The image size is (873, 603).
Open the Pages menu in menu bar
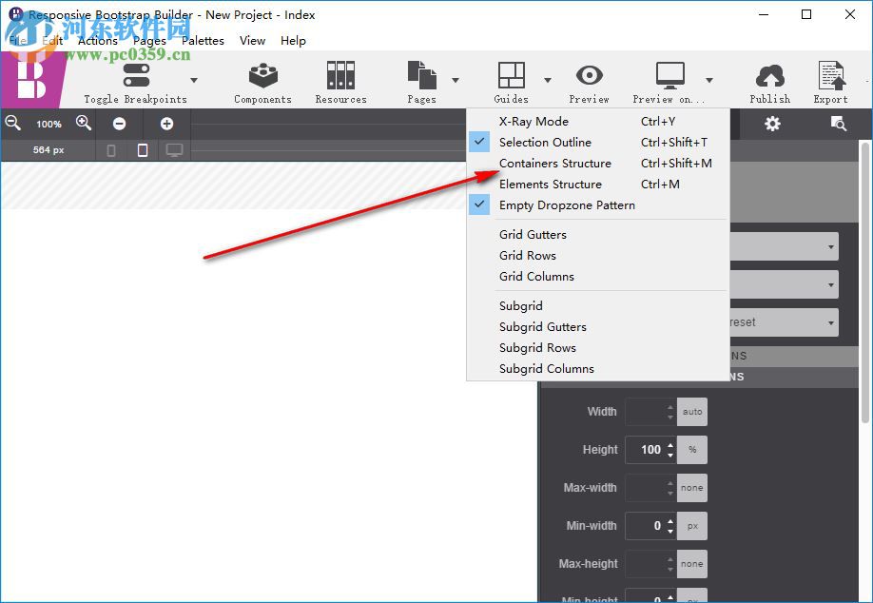click(149, 41)
